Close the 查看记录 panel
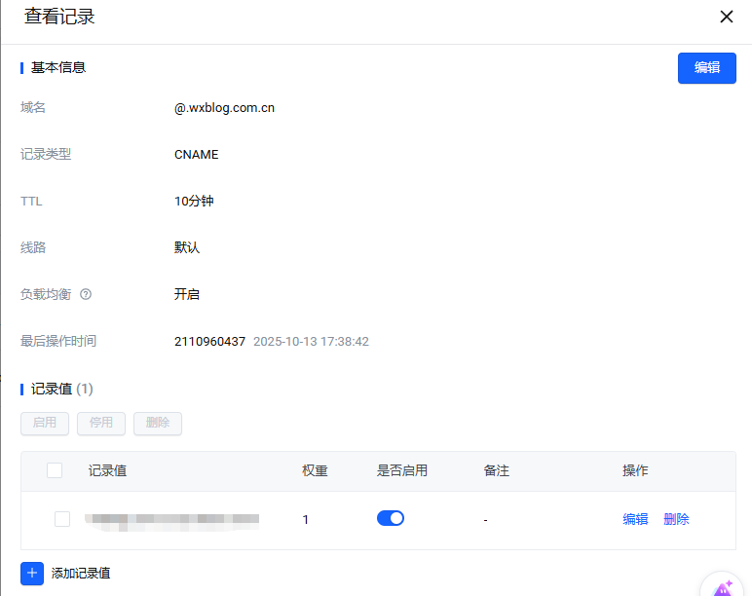752x596 pixels. 726,17
